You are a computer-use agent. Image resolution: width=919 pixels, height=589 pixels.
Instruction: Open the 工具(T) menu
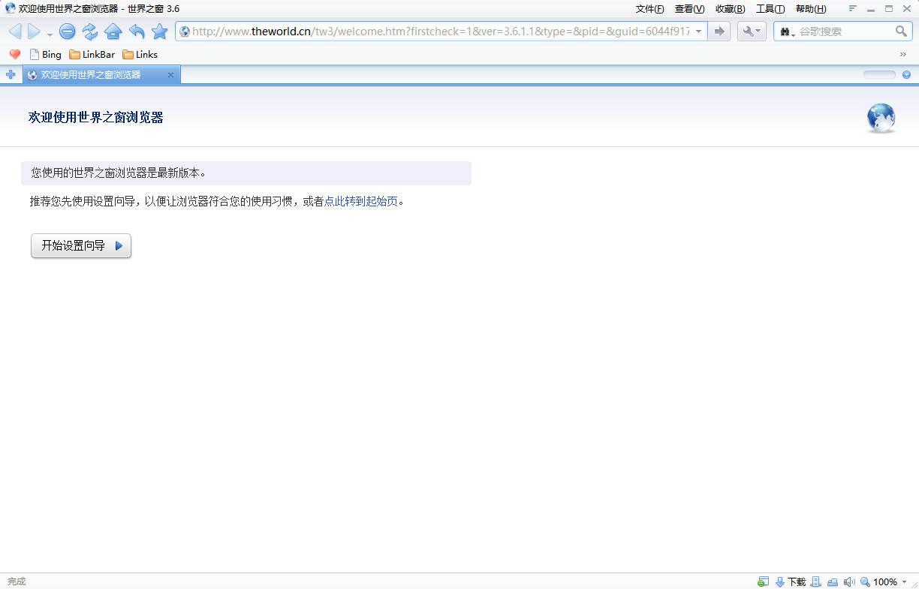[770, 9]
